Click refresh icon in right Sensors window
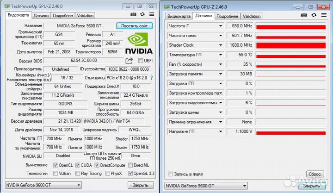 pyautogui.click(x=314, y=15)
